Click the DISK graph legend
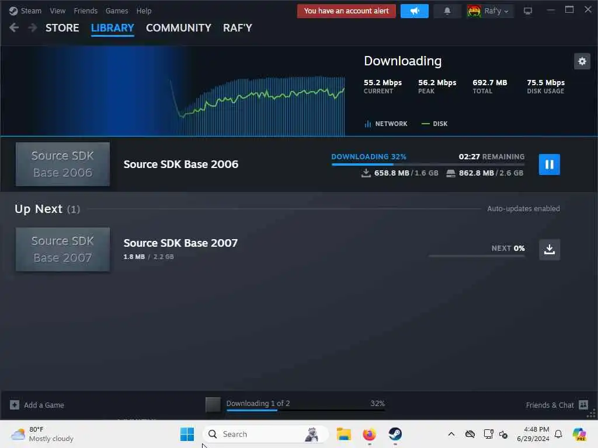Image resolution: width=598 pixels, height=448 pixels. (434, 124)
